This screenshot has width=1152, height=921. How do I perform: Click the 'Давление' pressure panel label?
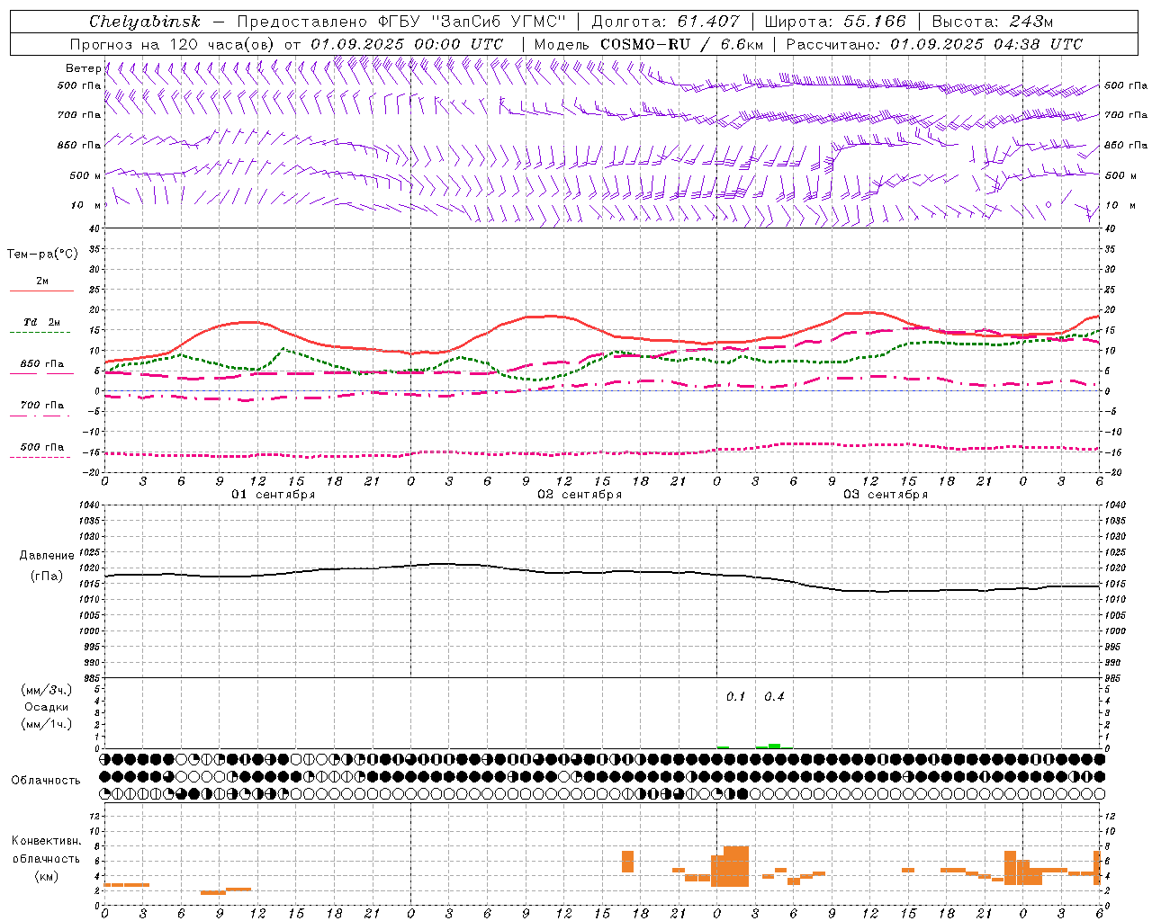click(47, 556)
